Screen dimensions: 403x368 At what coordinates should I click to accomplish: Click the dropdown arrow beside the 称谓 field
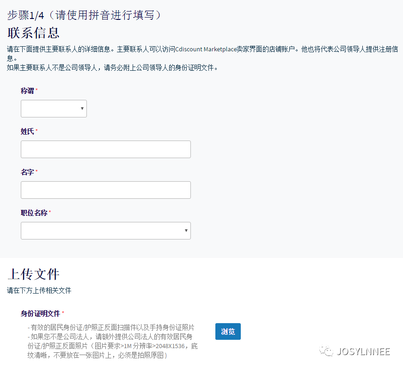(x=82, y=108)
